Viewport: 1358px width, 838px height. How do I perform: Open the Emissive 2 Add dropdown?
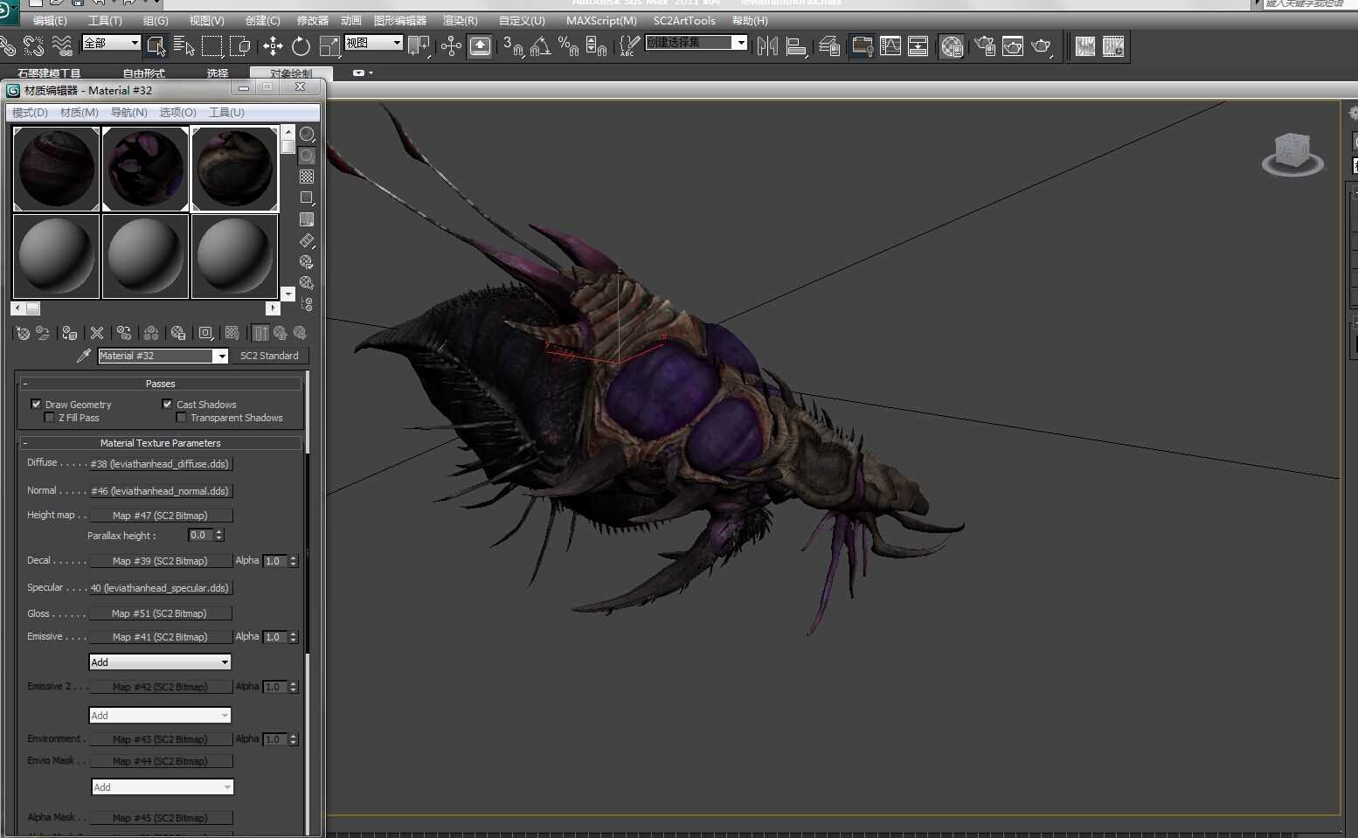point(160,716)
